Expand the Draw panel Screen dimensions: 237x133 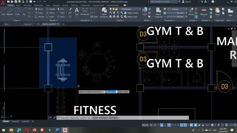[17, 20]
